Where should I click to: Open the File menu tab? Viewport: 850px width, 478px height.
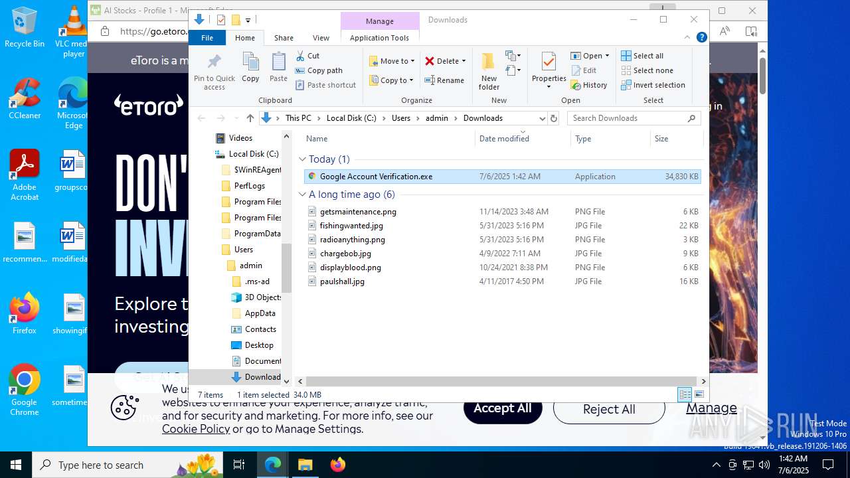coord(207,38)
